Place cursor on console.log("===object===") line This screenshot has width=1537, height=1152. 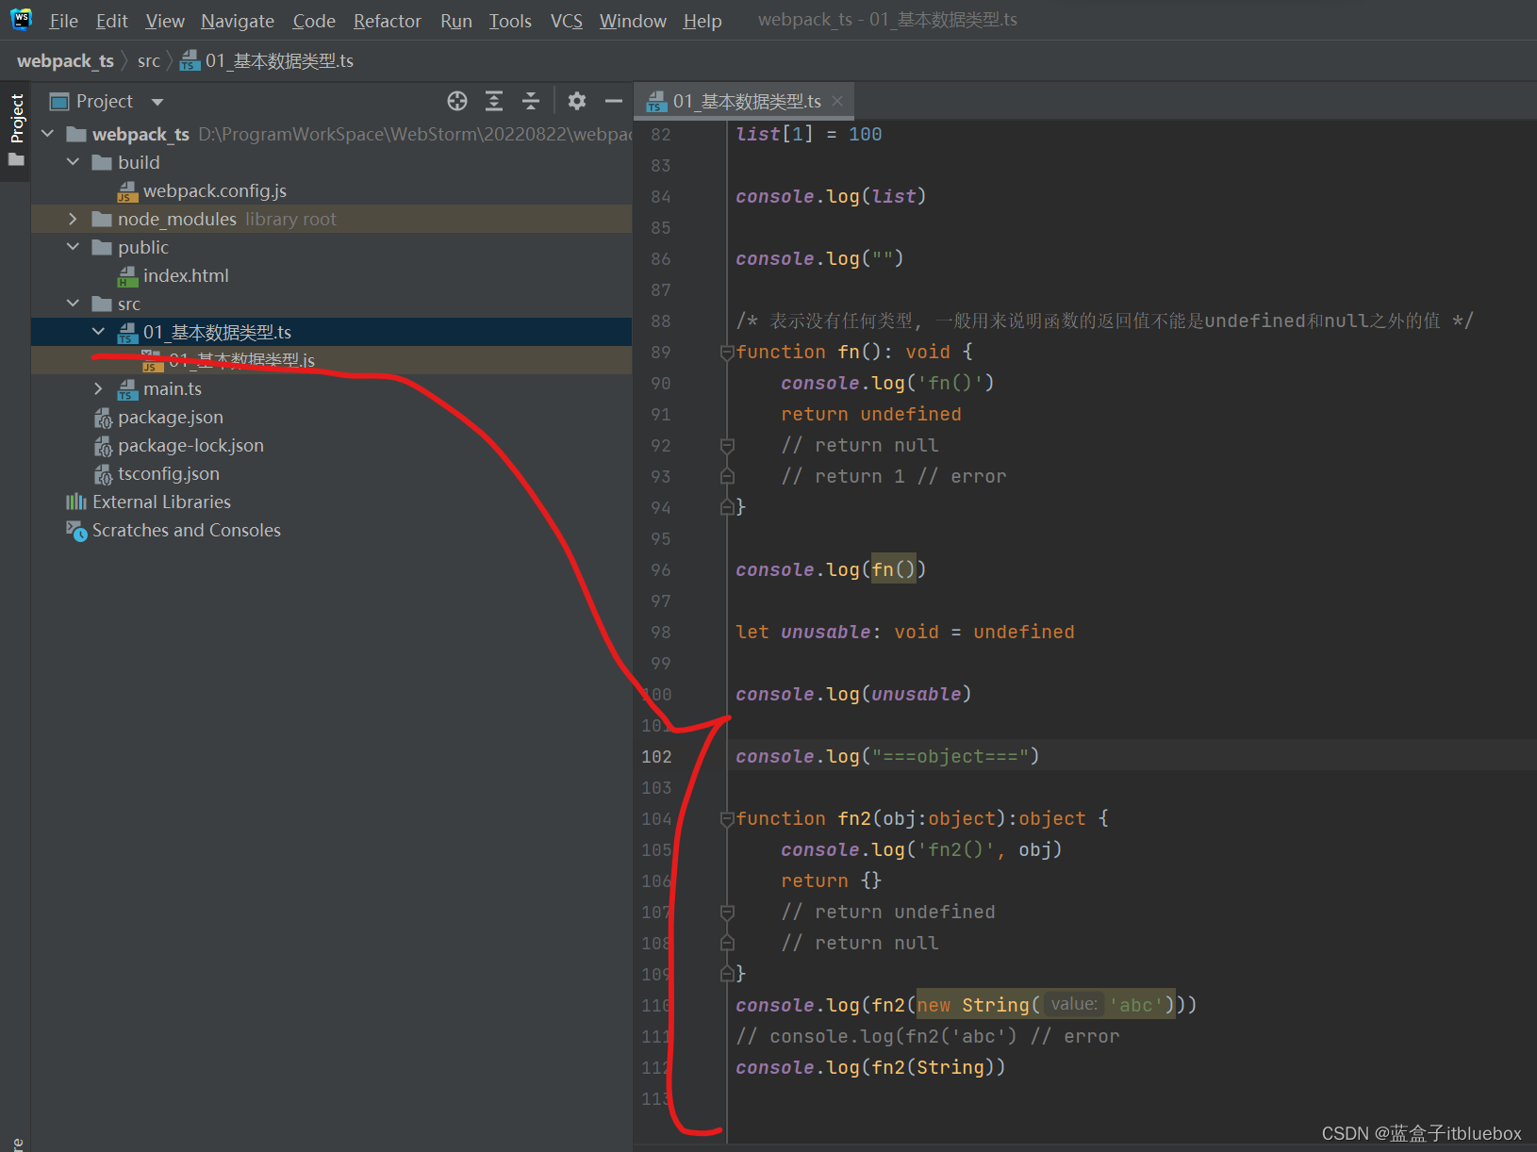(x=887, y=756)
